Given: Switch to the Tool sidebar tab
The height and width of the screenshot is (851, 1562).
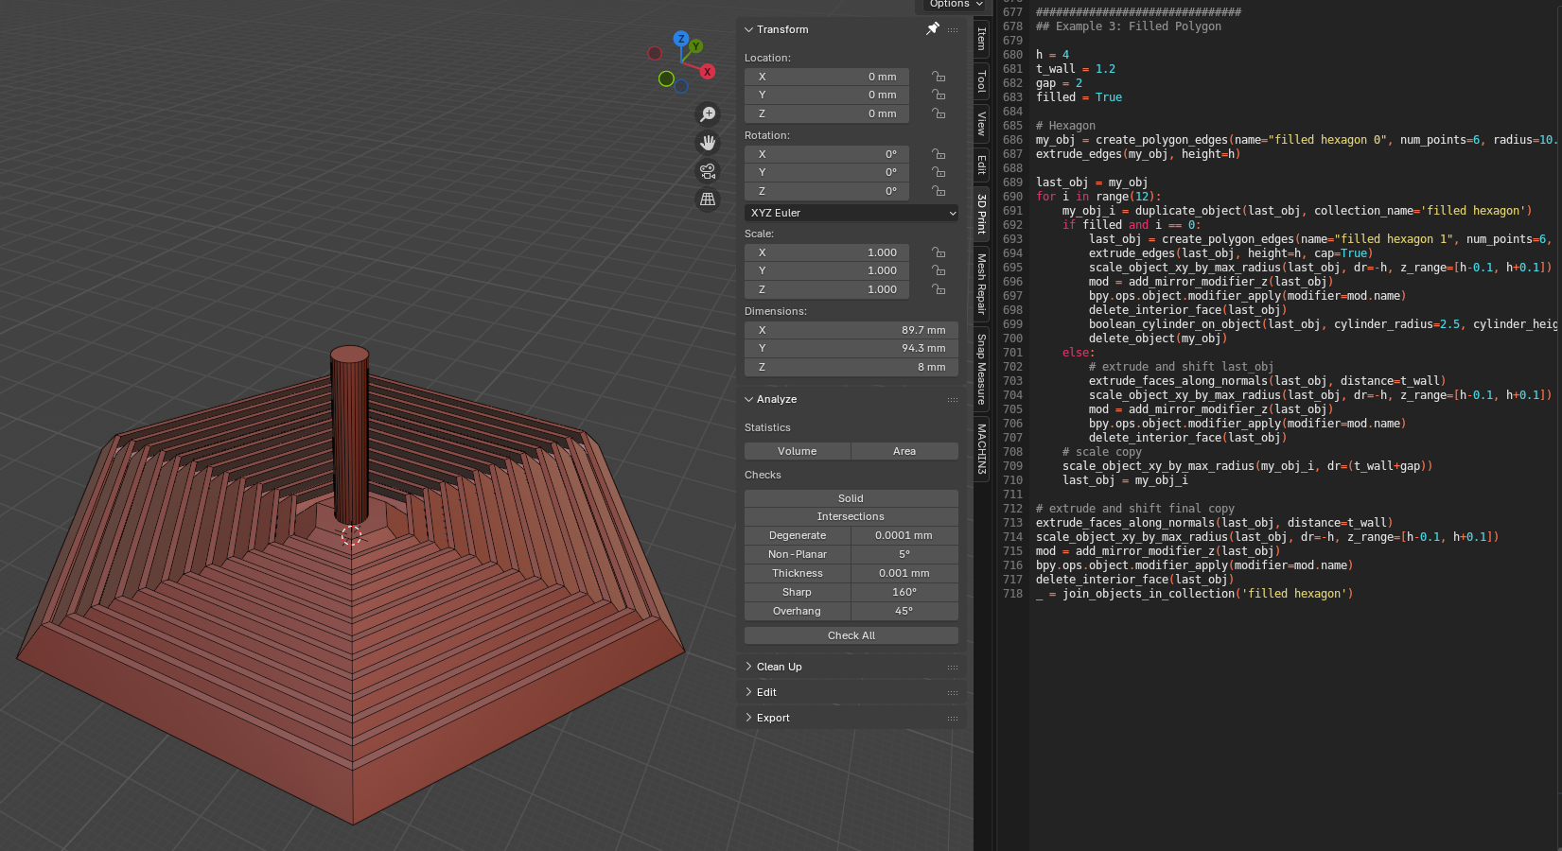Looking at the screenshot, I should (981, 81).
